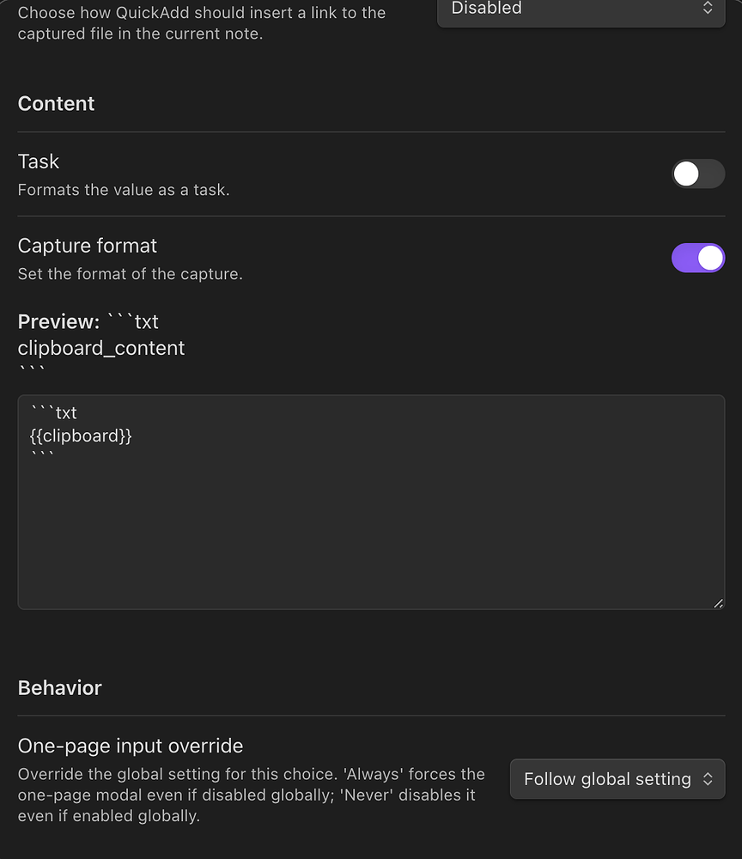The image size is (742, 859).
Task: Click the "One-page input override" label
Action: click(x=130, y=746)
